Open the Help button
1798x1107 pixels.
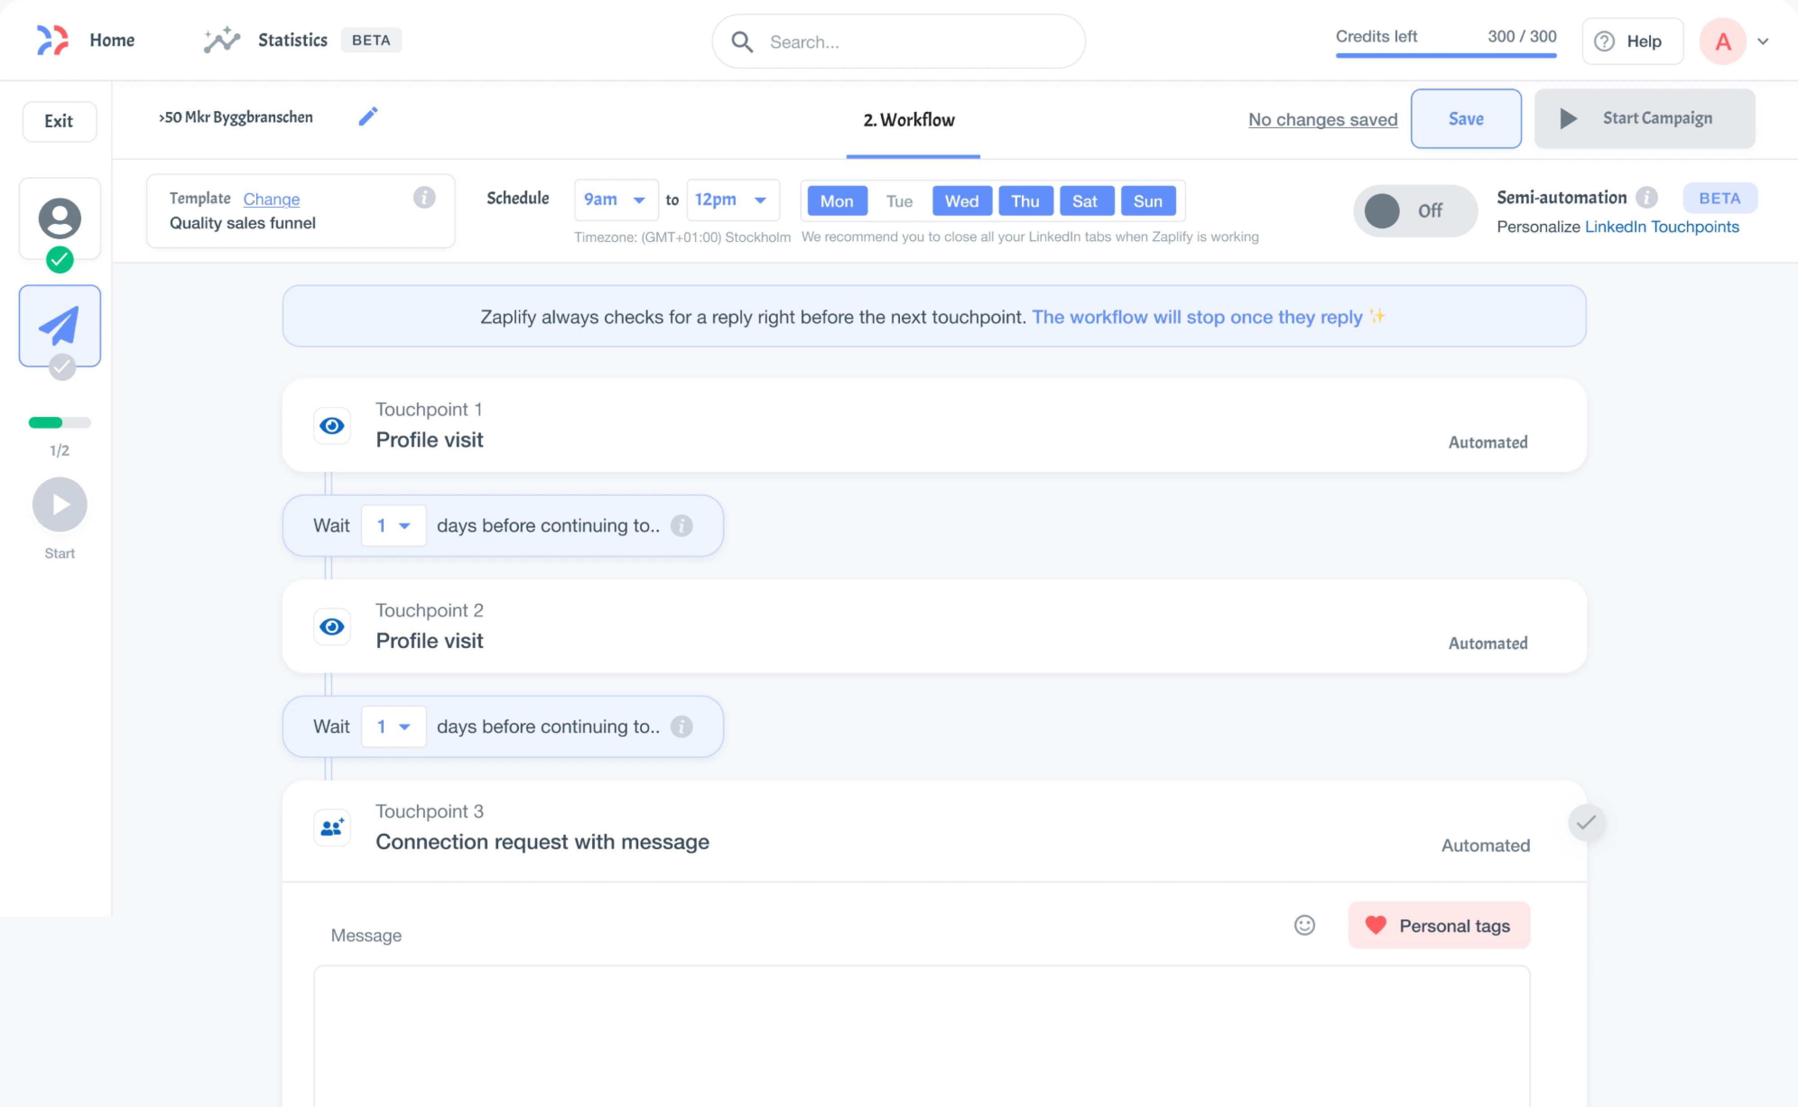click(1633, 42)
